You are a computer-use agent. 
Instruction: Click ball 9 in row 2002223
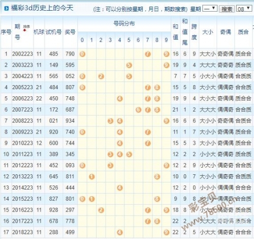point(167,54)
